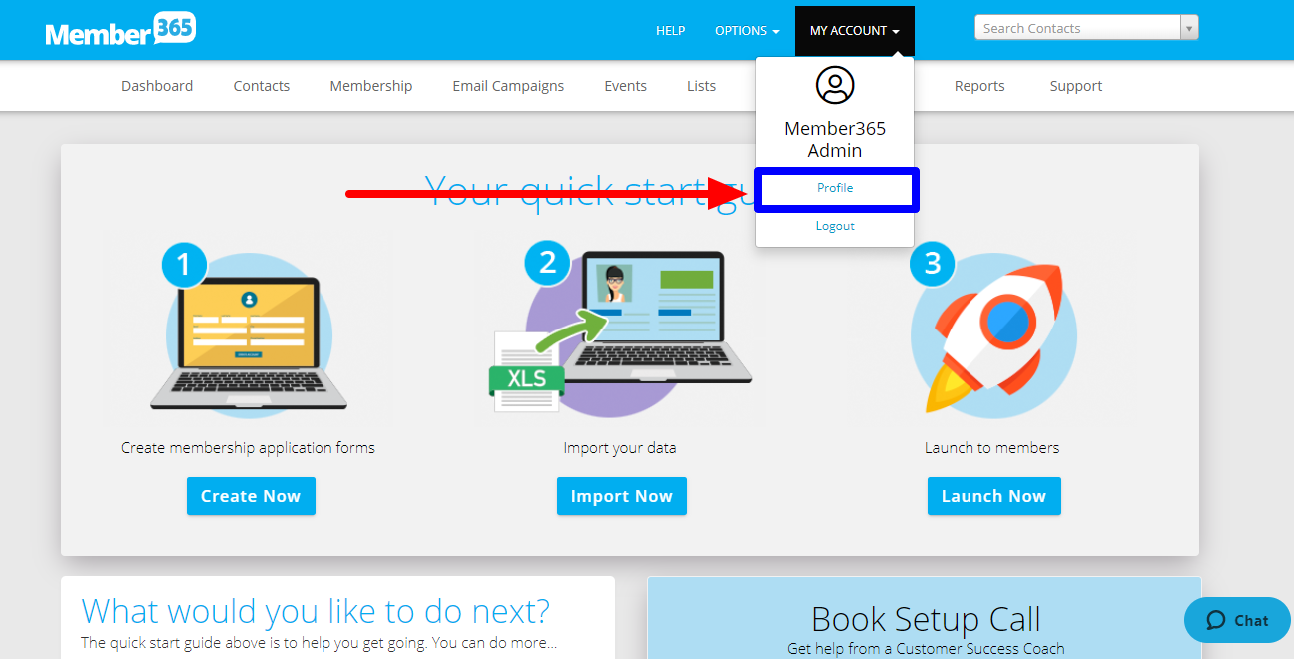The image size is (1294, 659).
Task: Click the Launch Now button
Action: [994, 496]
